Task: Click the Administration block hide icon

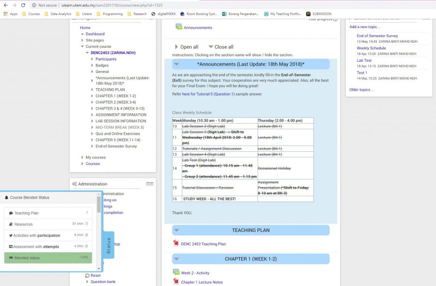Action: [147, 184]
